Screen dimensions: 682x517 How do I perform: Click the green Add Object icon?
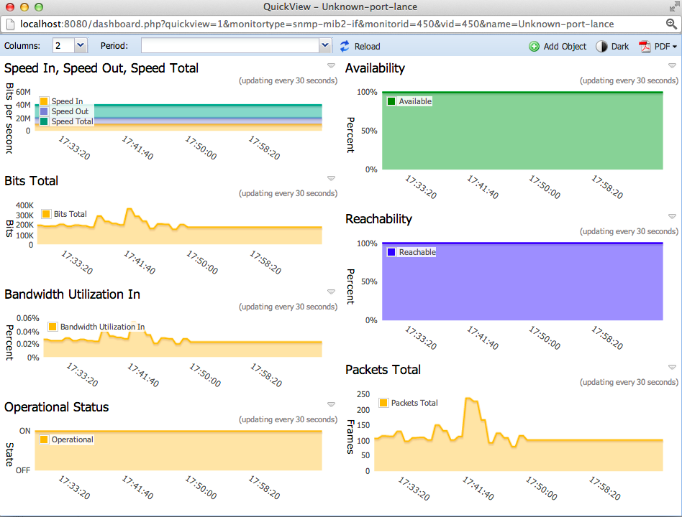(534, 46)
